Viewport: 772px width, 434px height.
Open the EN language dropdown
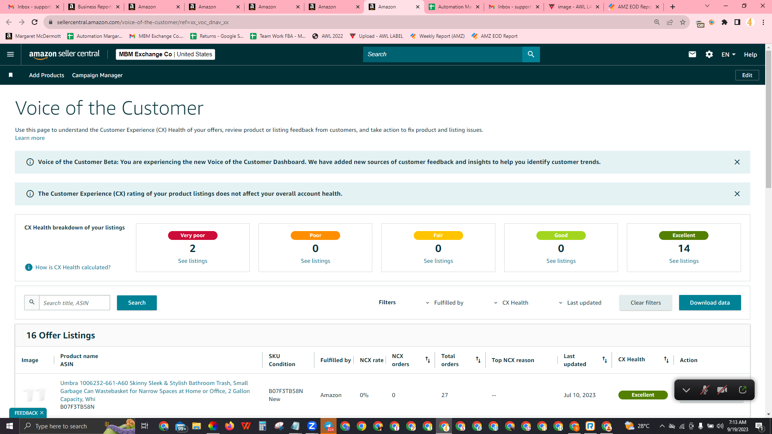point(728,55)
